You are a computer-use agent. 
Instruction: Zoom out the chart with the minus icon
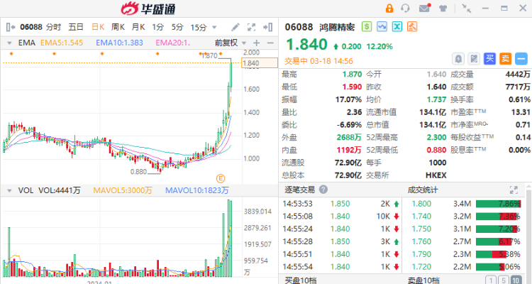[x=270, y=43]
